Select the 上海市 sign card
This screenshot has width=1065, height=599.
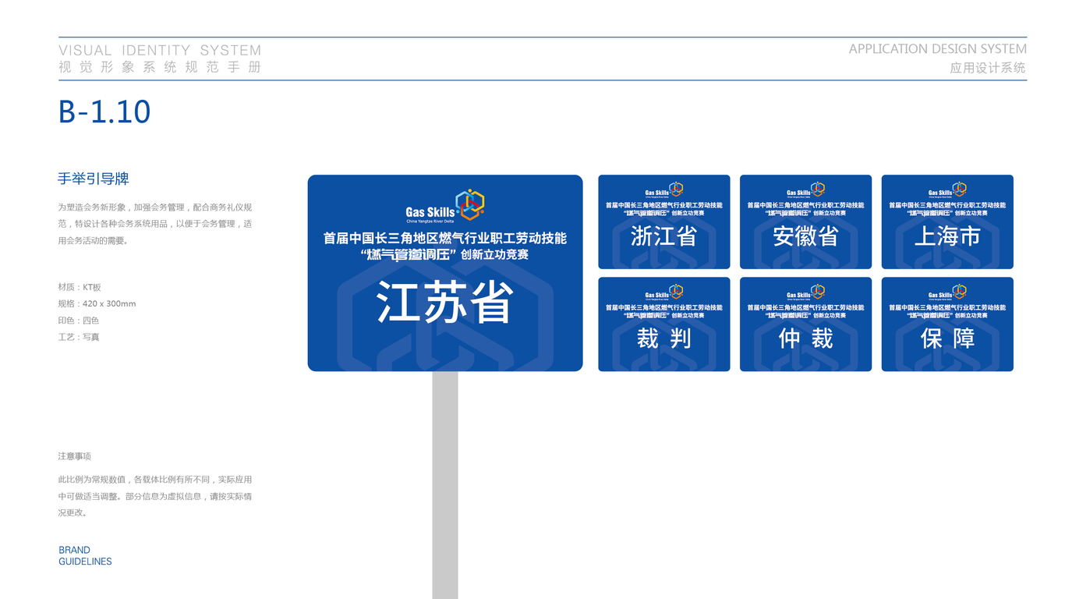(x=947, y=222)
